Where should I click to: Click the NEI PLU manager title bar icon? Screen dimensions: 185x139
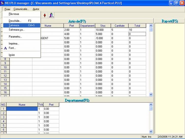[x=3, y=3]
